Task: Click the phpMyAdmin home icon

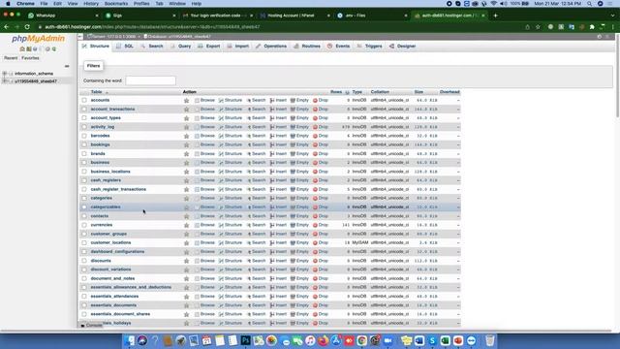Action: [x=22, y=49]
